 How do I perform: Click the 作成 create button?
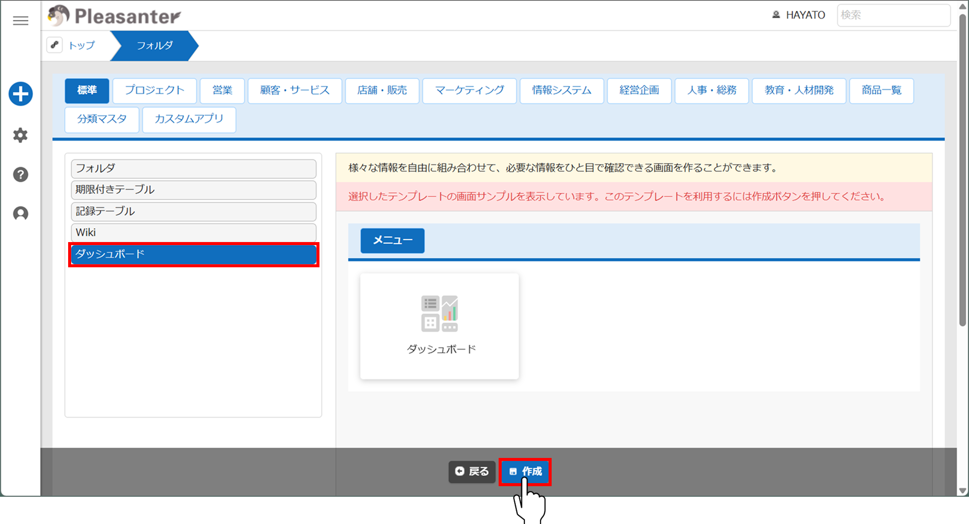[x=525, y=472]
